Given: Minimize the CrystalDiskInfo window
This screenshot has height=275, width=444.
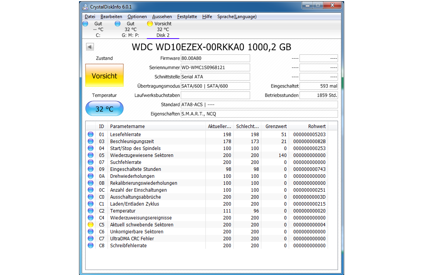Looking at the screenshot, I should (x=307, y=5).
